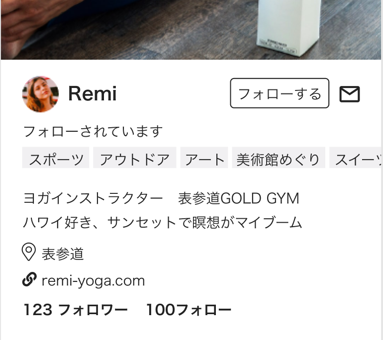The image size is (383, 340).
Task: View the 100フォロー following list
Action: coord(189,310)
